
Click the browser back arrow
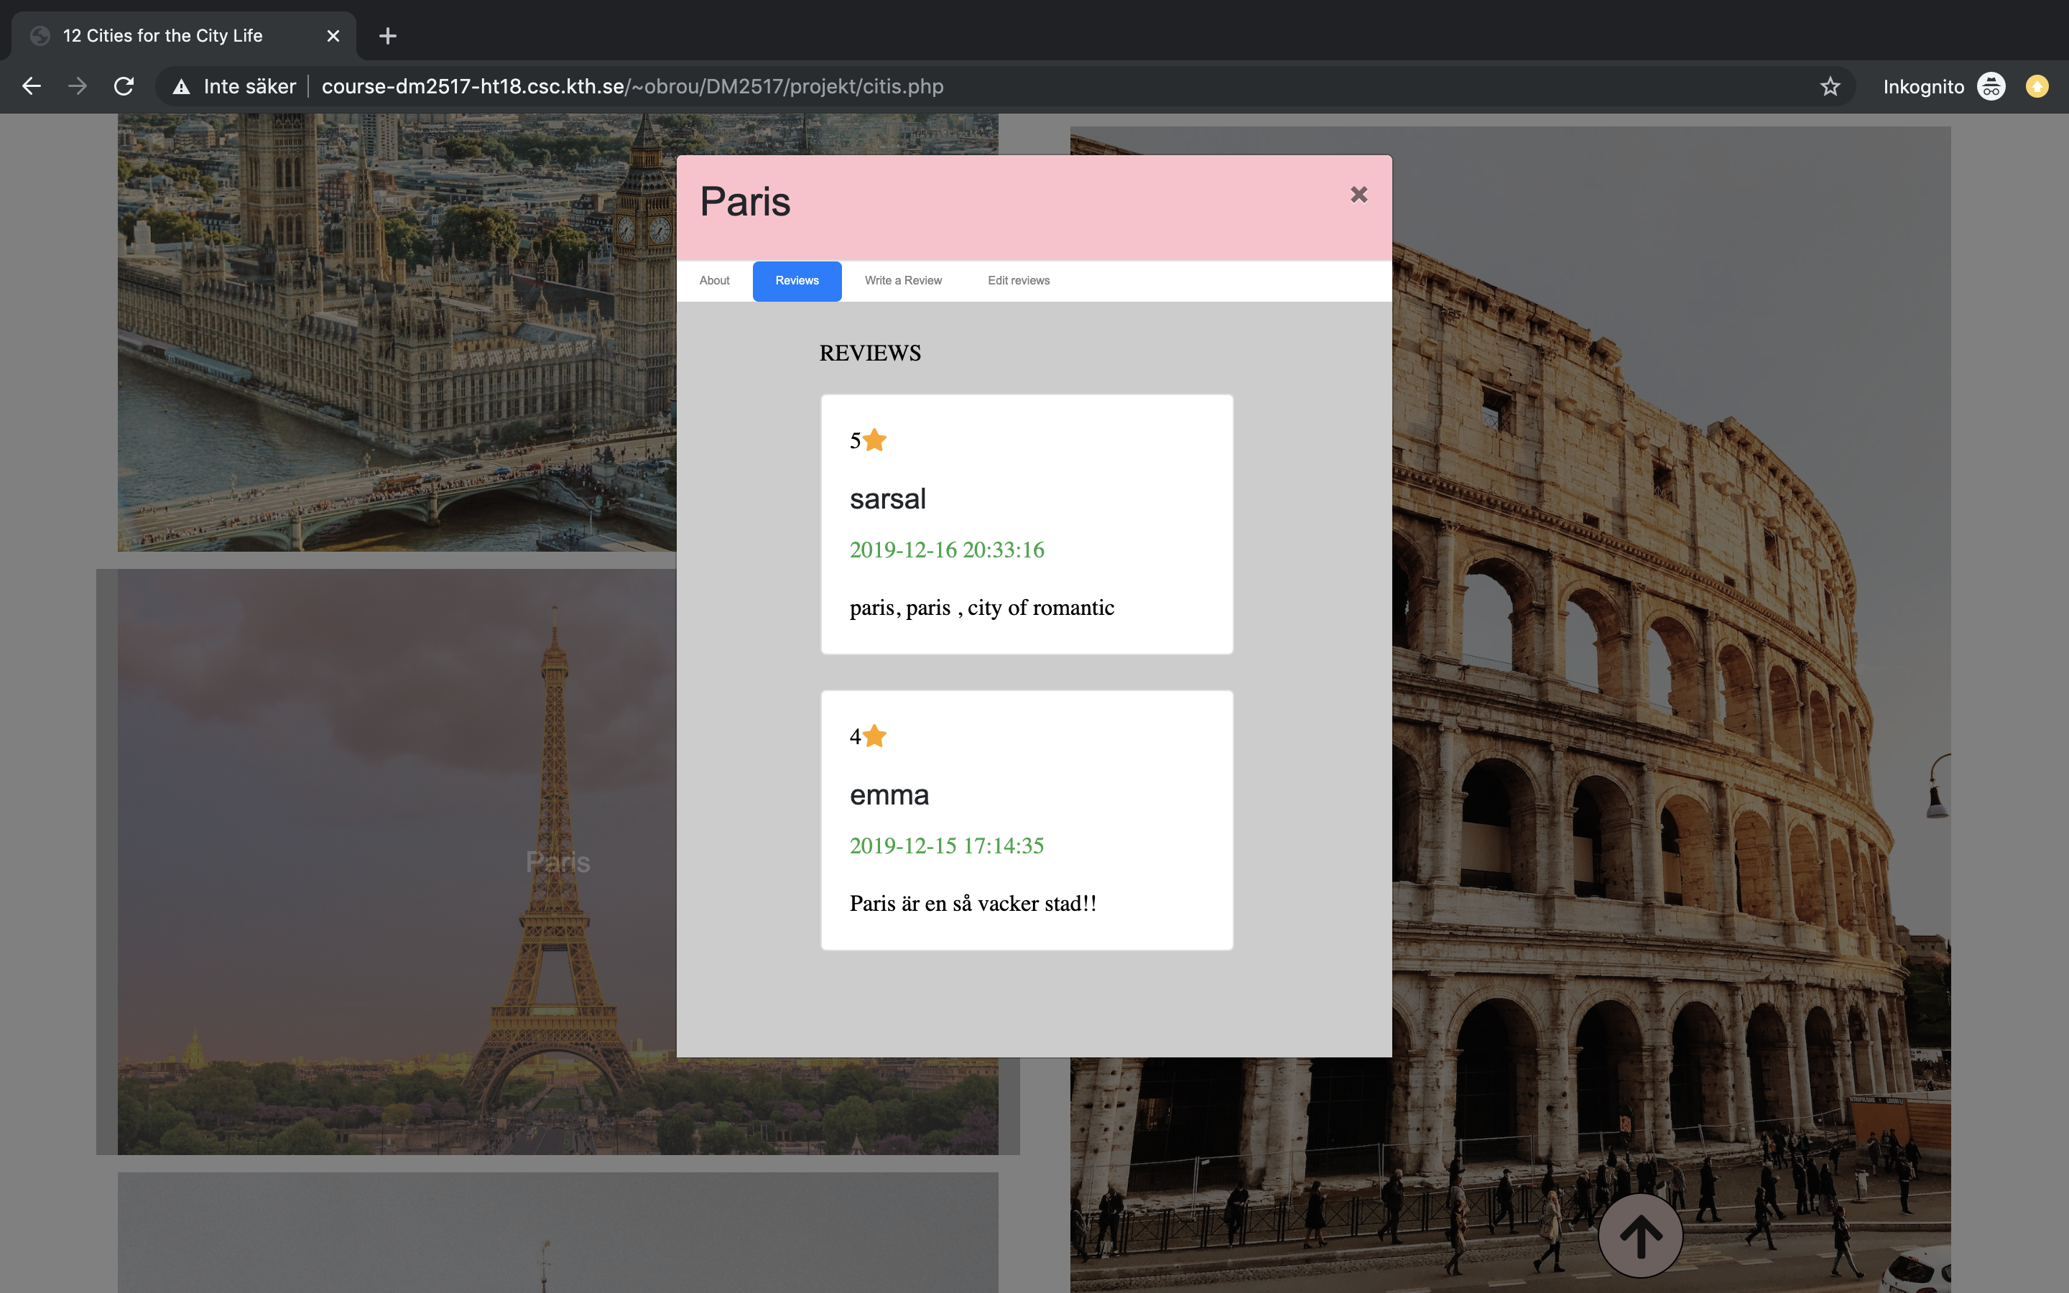32,86
